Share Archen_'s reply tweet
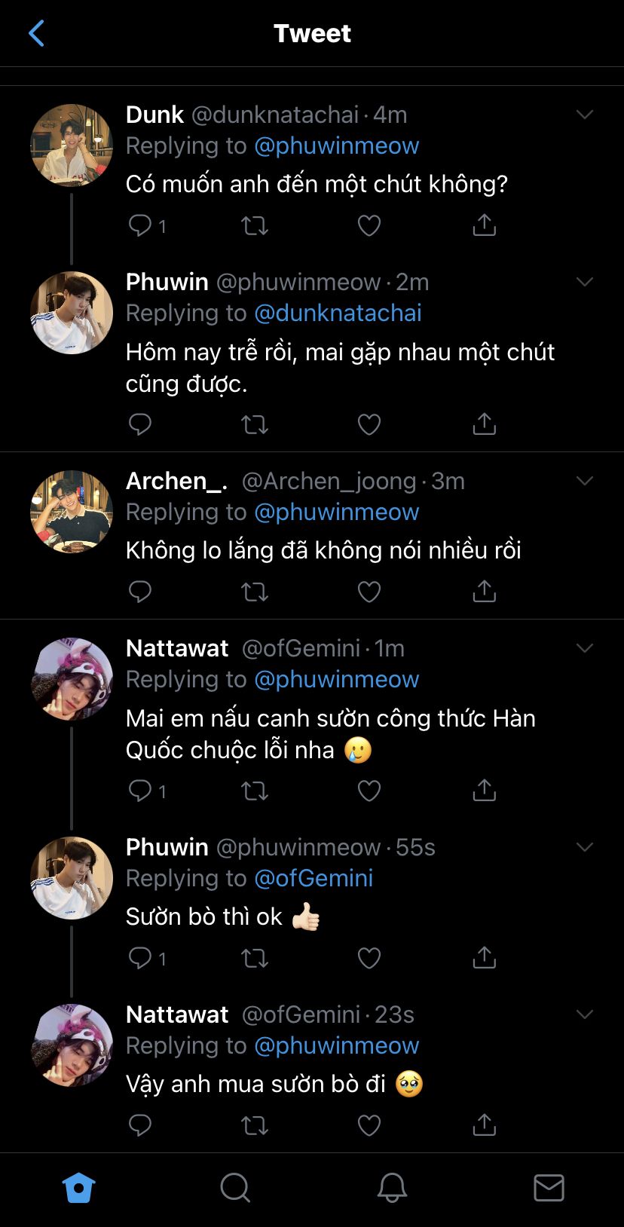The width and height of the screenshot is (624, 1227). coord(484,592)
